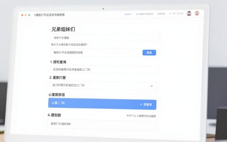Click the heading 兄弟姐妹们
This screenshot has height=142, width=227.
63,29
